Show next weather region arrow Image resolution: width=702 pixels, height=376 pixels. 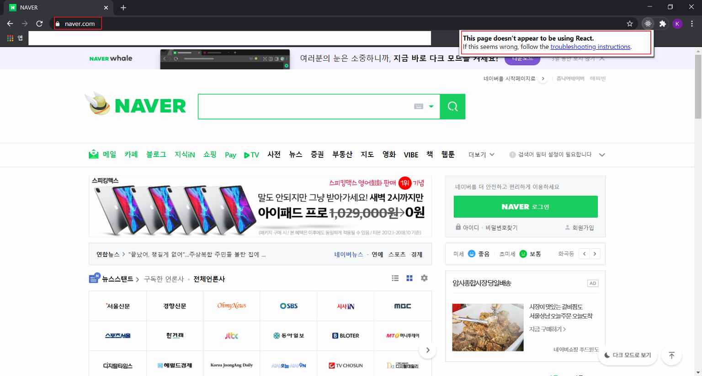[595, 254]
